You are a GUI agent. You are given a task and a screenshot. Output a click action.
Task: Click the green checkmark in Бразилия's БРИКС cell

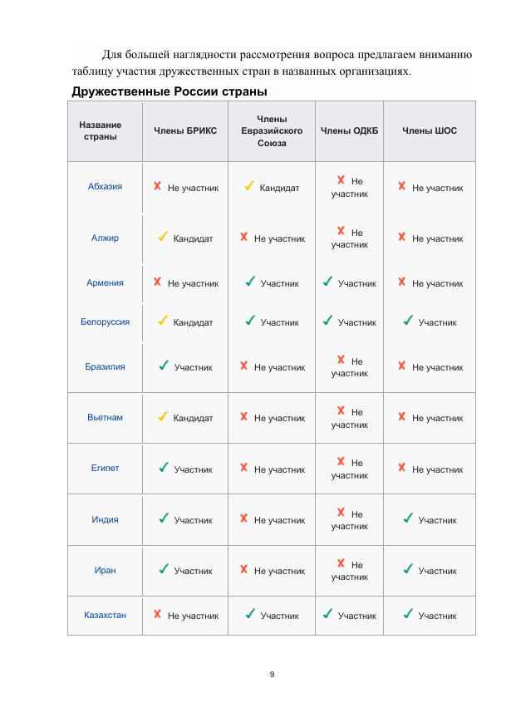(x=165, y=366)
